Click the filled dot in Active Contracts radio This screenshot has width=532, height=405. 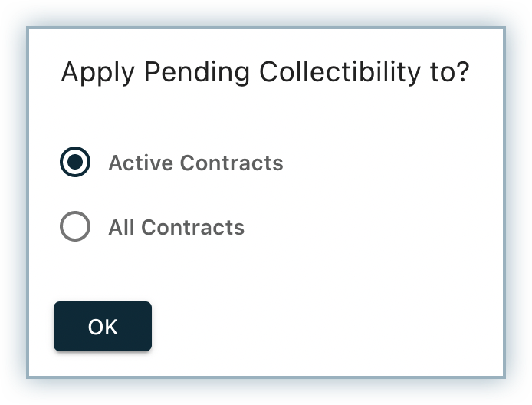[x=75, y=163]
